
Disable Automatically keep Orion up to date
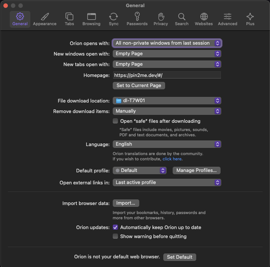pyautogui.click(x=116, y=228)
